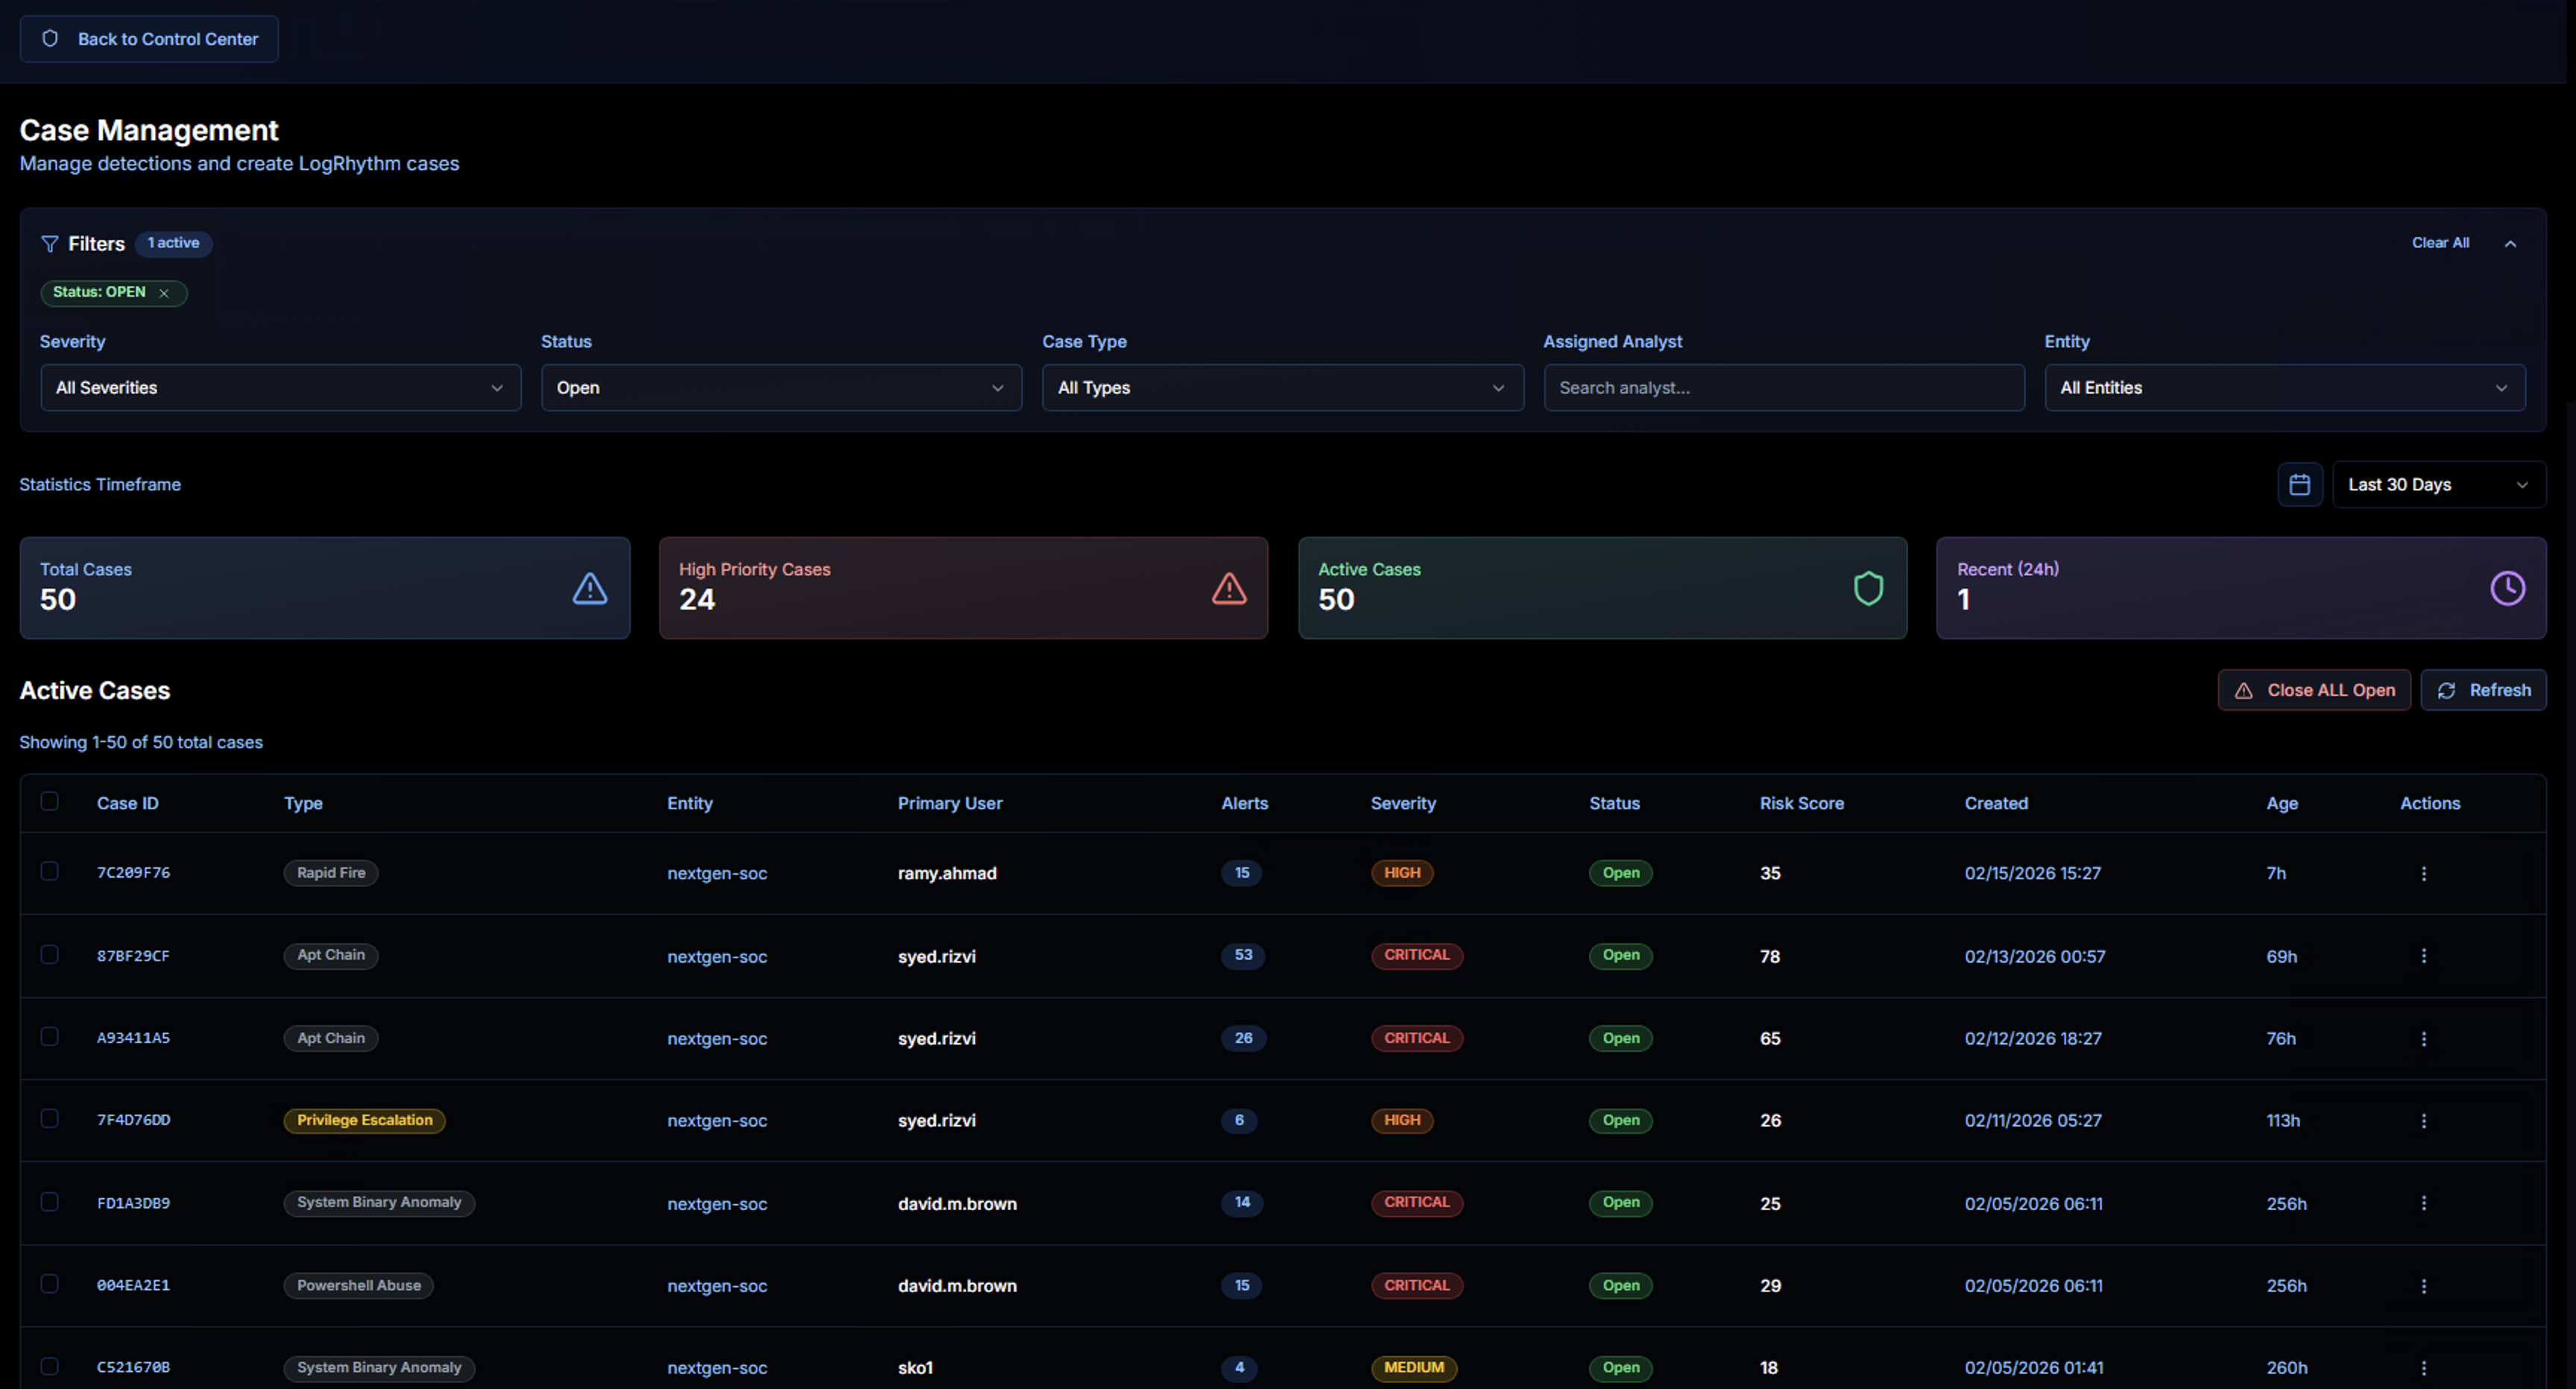Check the box for case A93411A5
The width and height of the screenshot is (2576, 1389).
click(x=49, y=1037)
